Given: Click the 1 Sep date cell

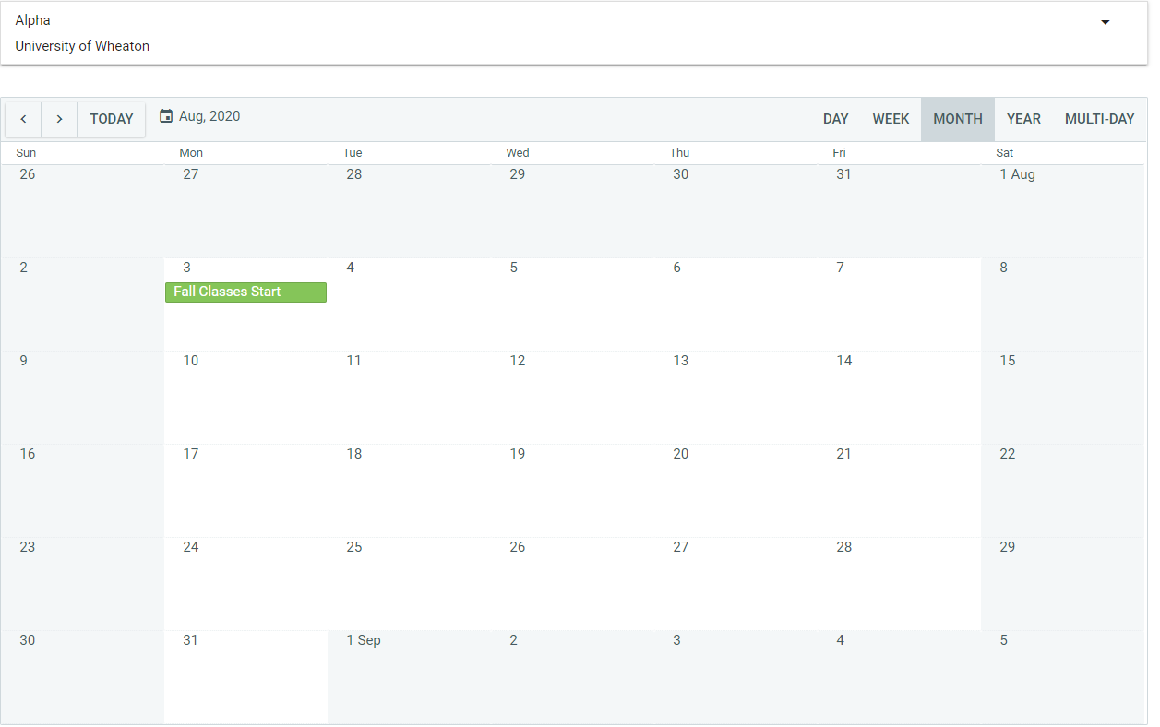Looking at the screenshot, I should 409,676.
